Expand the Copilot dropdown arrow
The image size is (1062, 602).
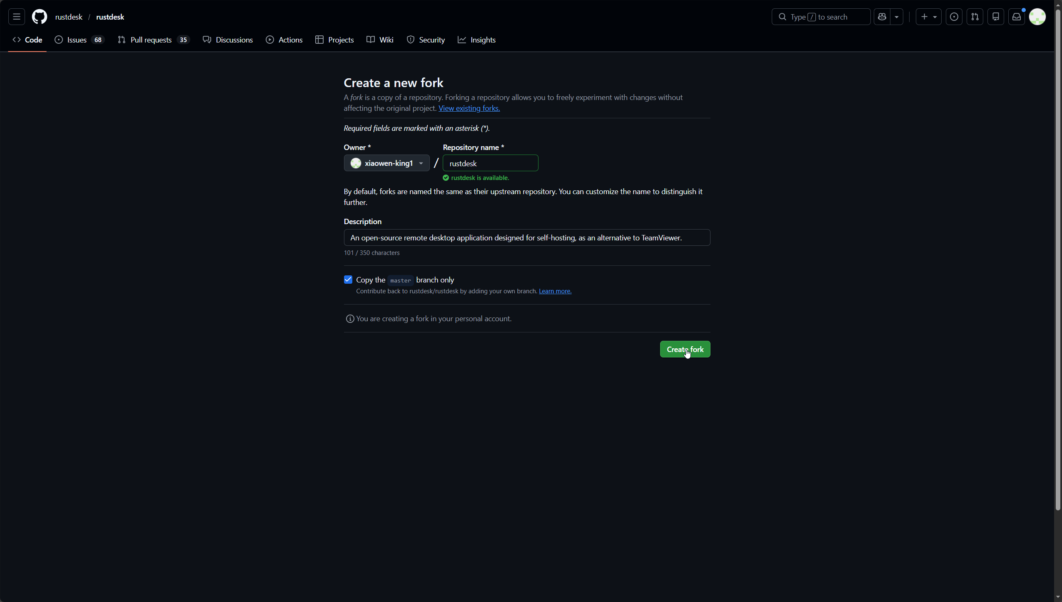897,17
